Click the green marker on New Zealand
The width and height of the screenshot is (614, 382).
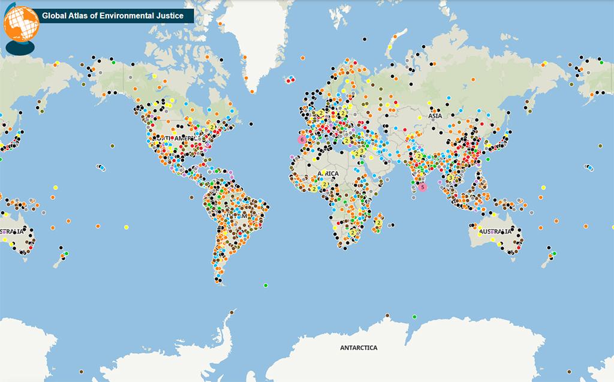point(555,254)
